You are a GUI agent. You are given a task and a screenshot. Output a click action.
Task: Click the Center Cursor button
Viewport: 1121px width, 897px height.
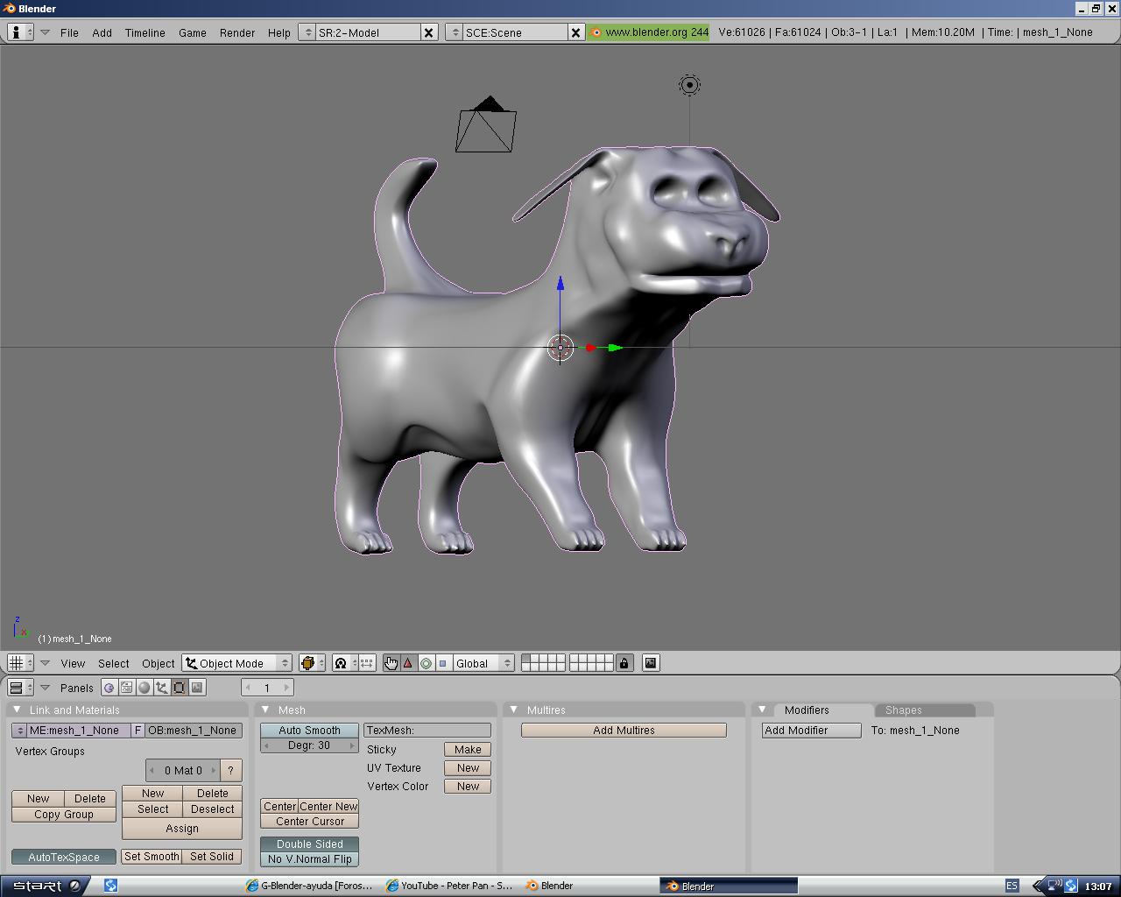coord(309,822)
